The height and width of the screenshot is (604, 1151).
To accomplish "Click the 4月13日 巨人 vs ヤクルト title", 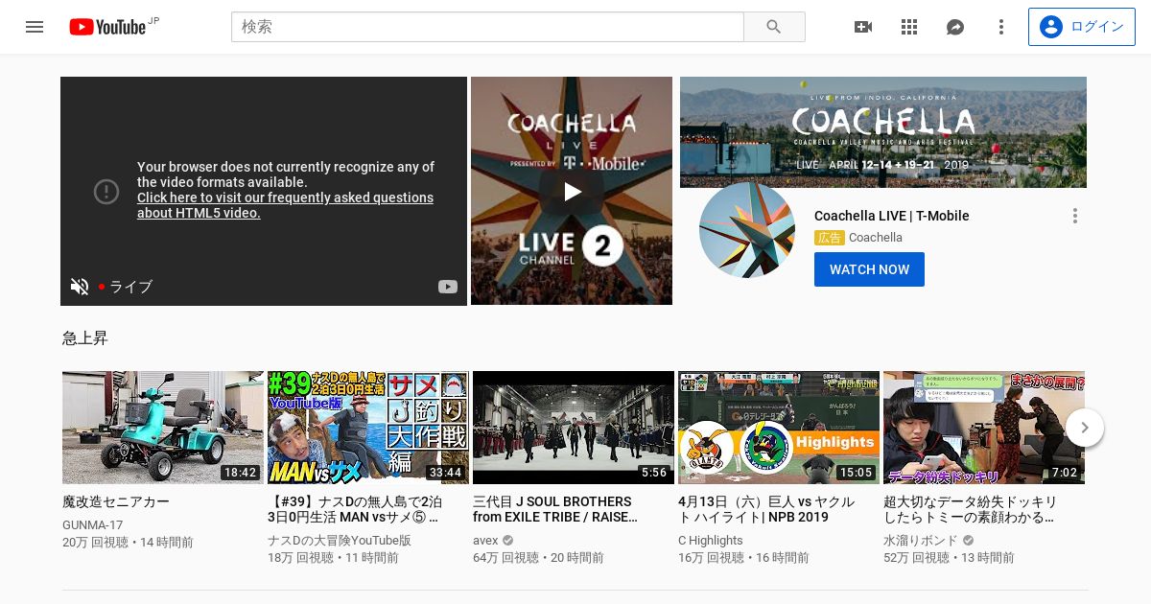I will 766,509.
